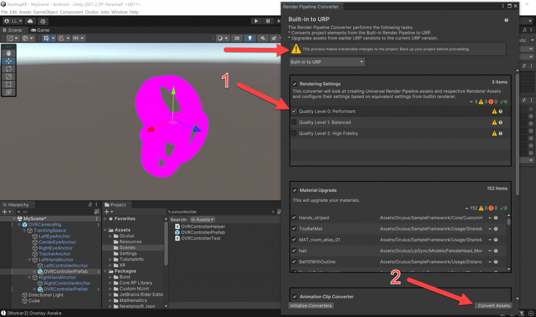536x317 pixels.
Task: Select CenterEyeAnchor in the Hierarchy
Action: click(57, 242)
